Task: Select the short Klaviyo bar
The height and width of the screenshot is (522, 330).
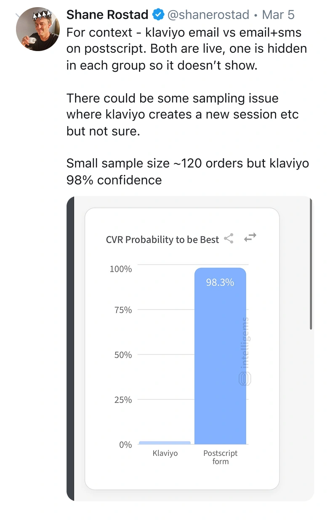Action: (165, 443)
